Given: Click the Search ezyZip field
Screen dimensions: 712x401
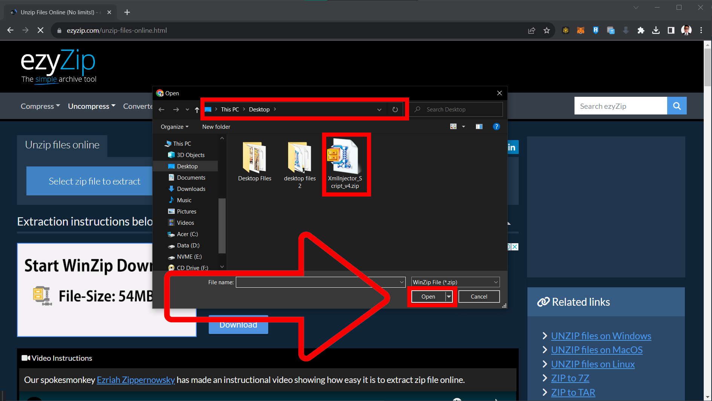Looking at the screenshot, I should click(620, 106).
